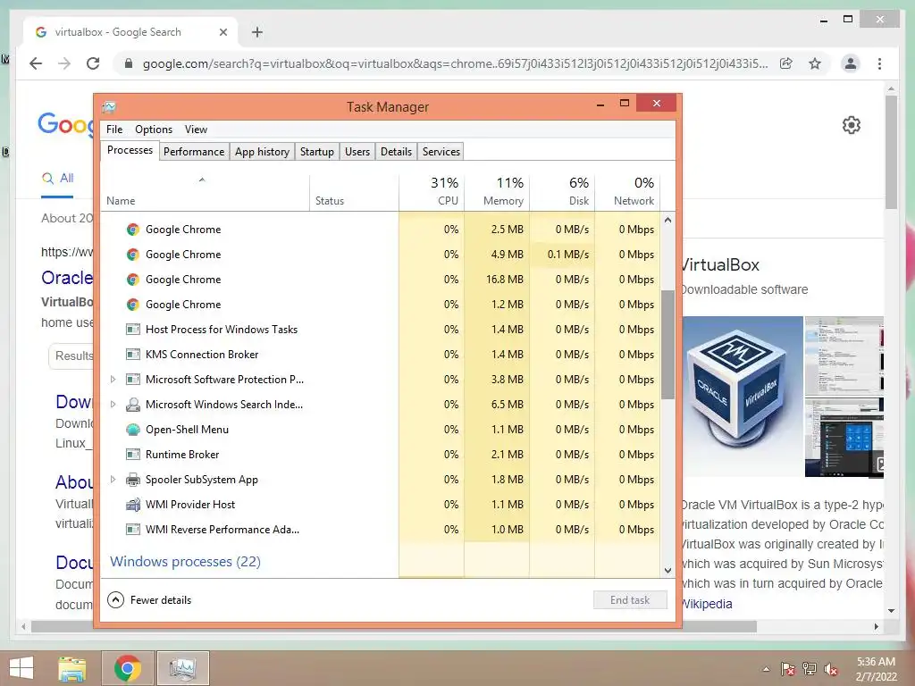
Task: Go back in Chrome browser
Action: coord(36,63)
